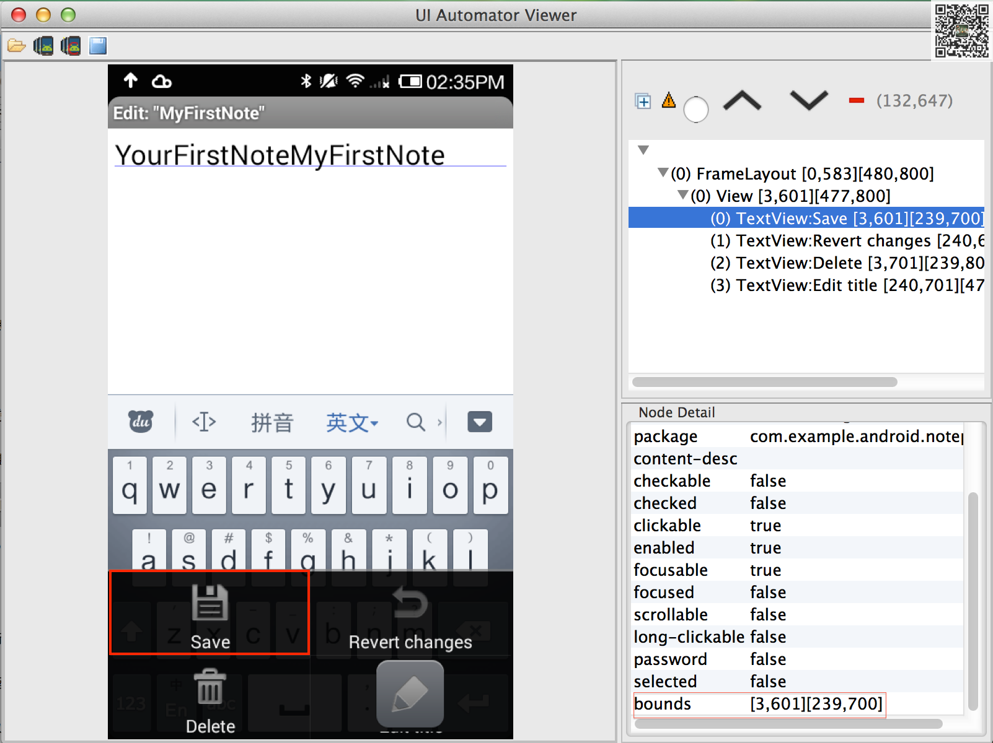This screenshot has height=743, width=993.
Task: Click the t key on keyboard
Action: tap(288, 485)
